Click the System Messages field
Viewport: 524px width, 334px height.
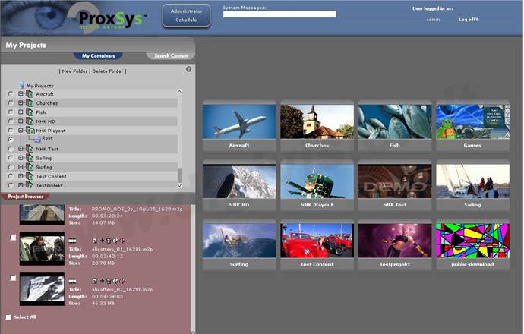[279, 14]
